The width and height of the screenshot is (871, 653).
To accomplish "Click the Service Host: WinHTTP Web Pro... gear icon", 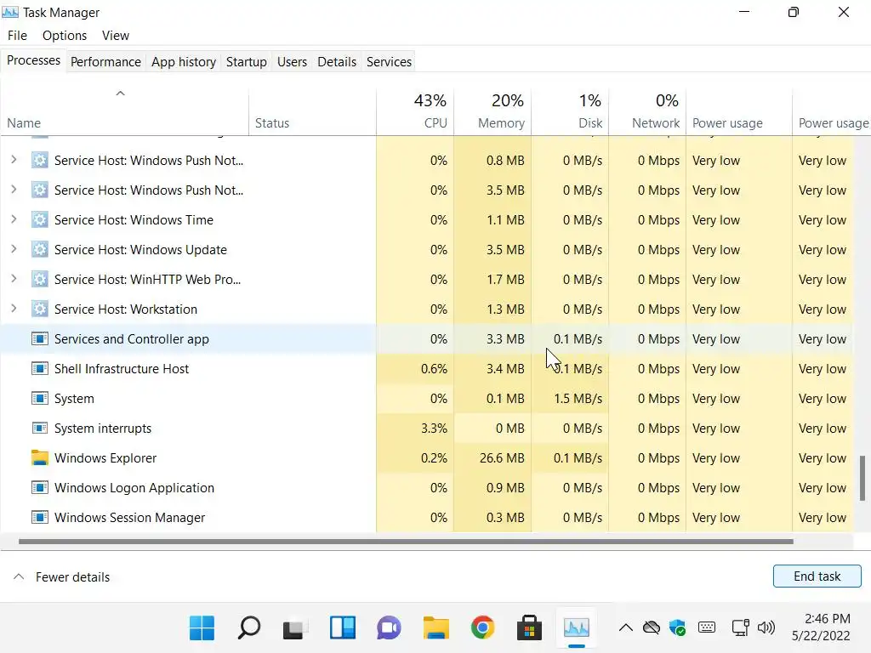I will pyautogui.click(x=39, y=279).
